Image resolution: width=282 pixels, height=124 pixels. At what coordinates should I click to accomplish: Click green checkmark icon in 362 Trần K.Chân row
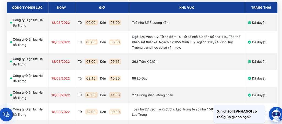pos(250,62)
